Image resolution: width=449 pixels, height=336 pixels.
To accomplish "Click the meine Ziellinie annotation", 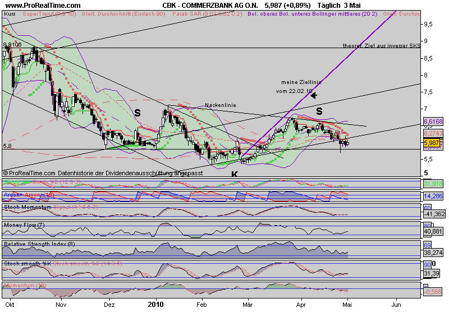I will click(x=301, y=82).
